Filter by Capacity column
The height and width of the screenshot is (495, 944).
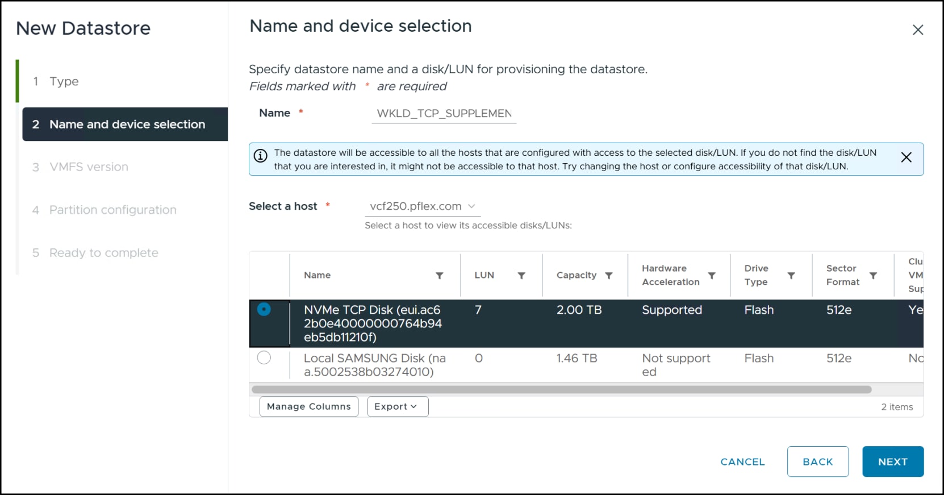click(x=609, y=276)
